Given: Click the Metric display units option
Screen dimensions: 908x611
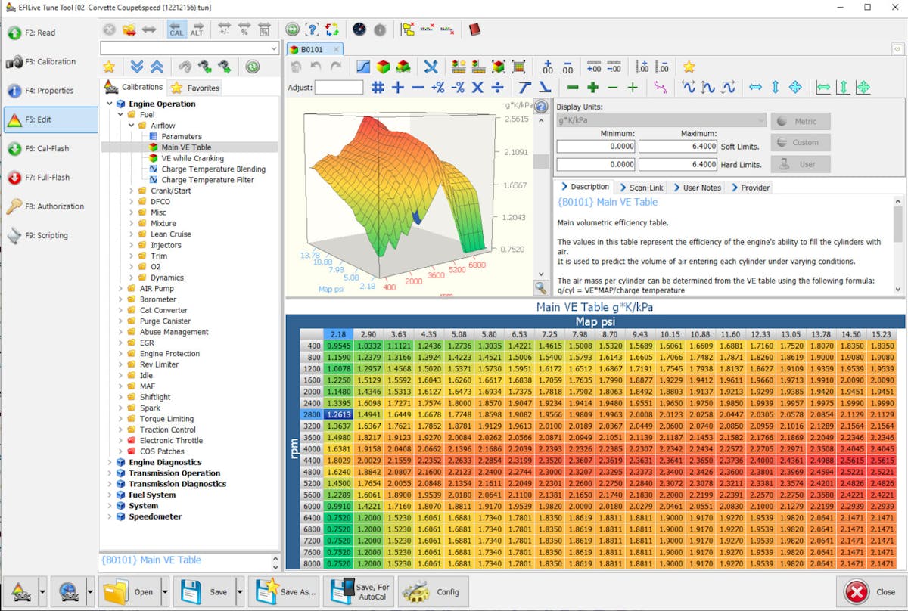Looking at the screenshot, I should 801,121.
